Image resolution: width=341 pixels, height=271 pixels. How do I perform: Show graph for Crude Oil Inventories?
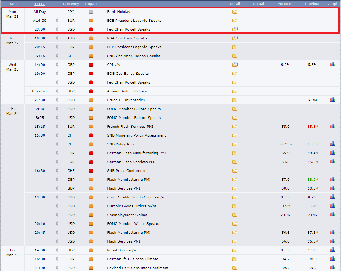[x=332, y=100]
